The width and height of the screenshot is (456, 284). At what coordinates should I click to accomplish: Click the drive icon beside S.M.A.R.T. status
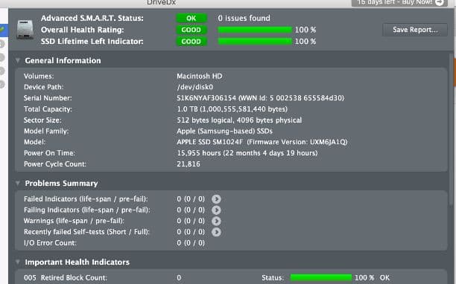pos(25,29)
